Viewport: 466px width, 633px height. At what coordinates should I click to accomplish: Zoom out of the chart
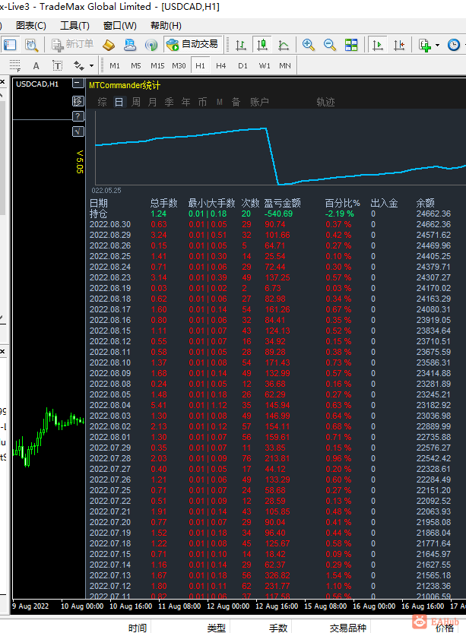click(330, 45)
